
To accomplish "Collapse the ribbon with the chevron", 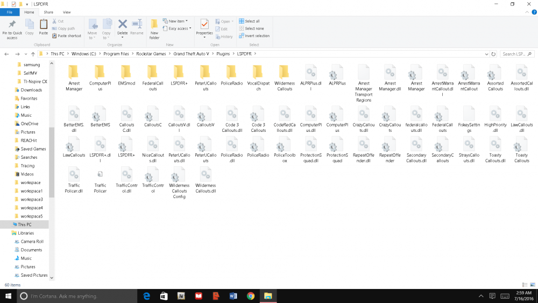I will 527,12.
